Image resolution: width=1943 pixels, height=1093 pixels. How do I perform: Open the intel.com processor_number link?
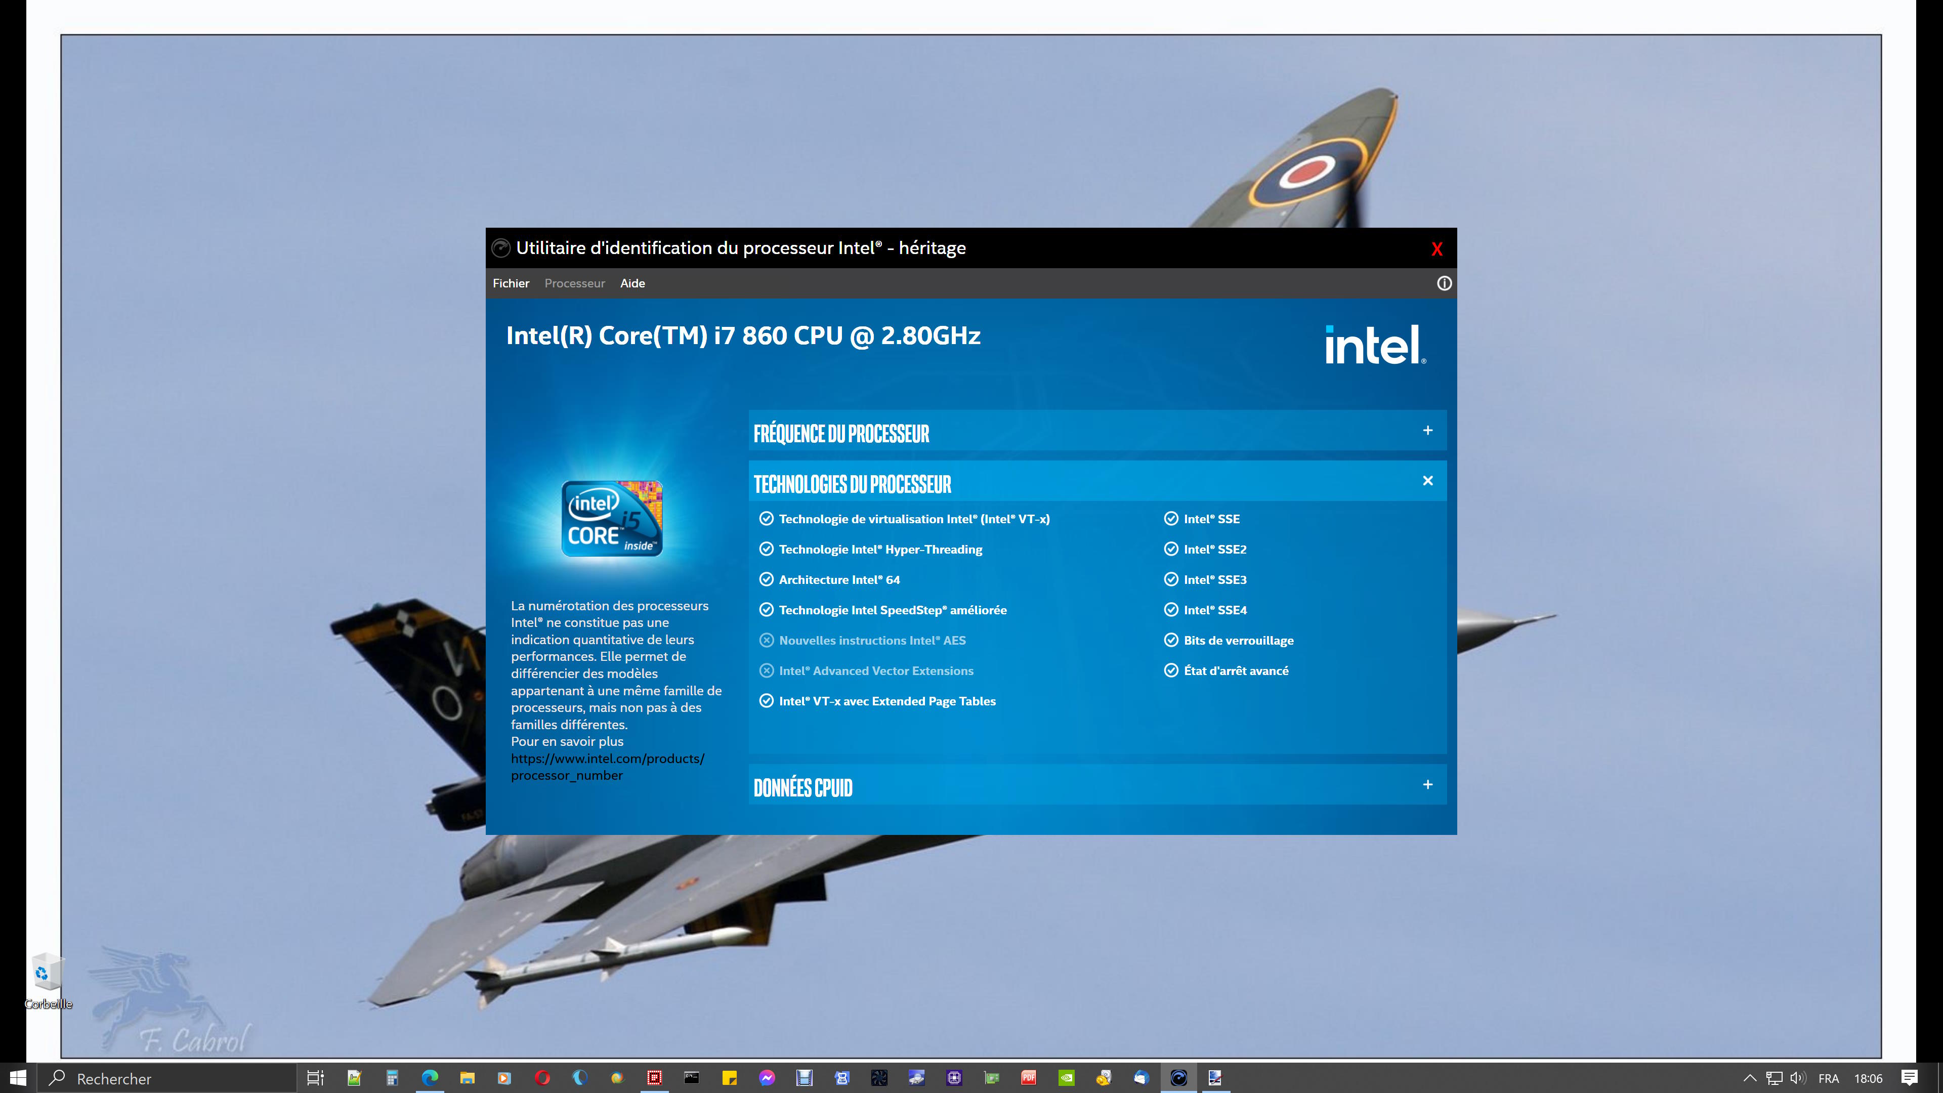tap(607, 767)
